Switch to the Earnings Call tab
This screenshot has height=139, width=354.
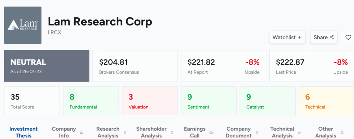[195, 132]
